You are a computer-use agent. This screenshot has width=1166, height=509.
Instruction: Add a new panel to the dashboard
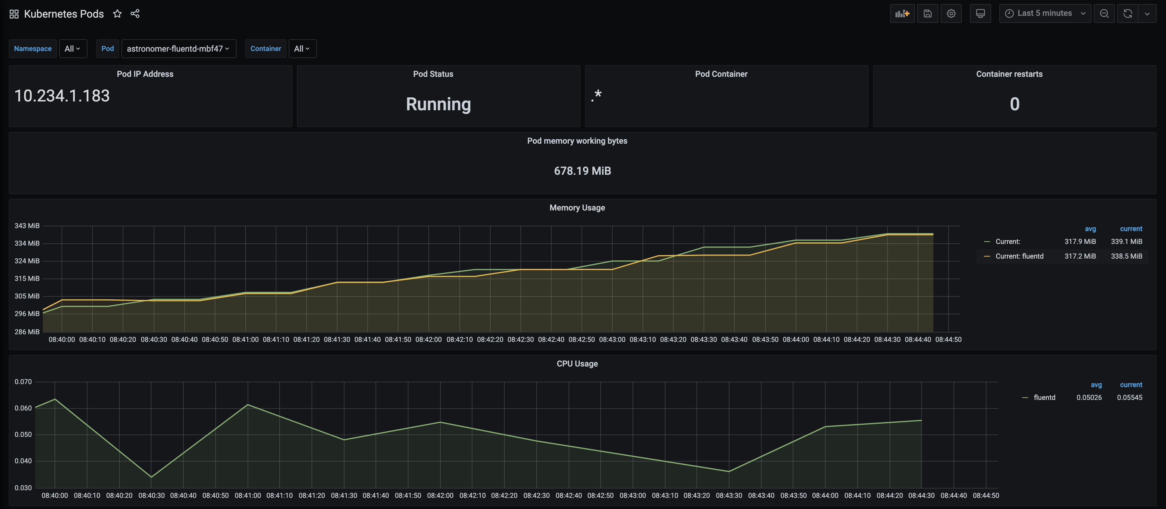point(902,13)
